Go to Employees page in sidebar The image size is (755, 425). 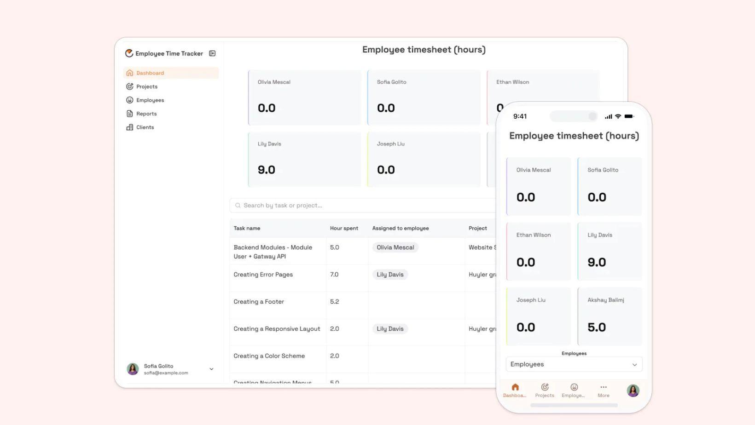[x=171, y=100]
